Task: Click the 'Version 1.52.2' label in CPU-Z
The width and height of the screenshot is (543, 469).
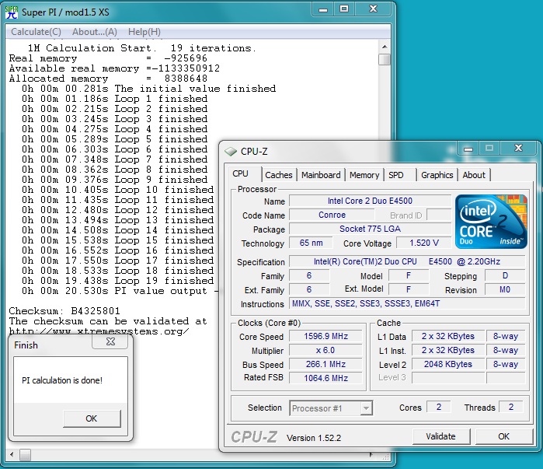Action: pyautogui.click(x=314, y=438)
